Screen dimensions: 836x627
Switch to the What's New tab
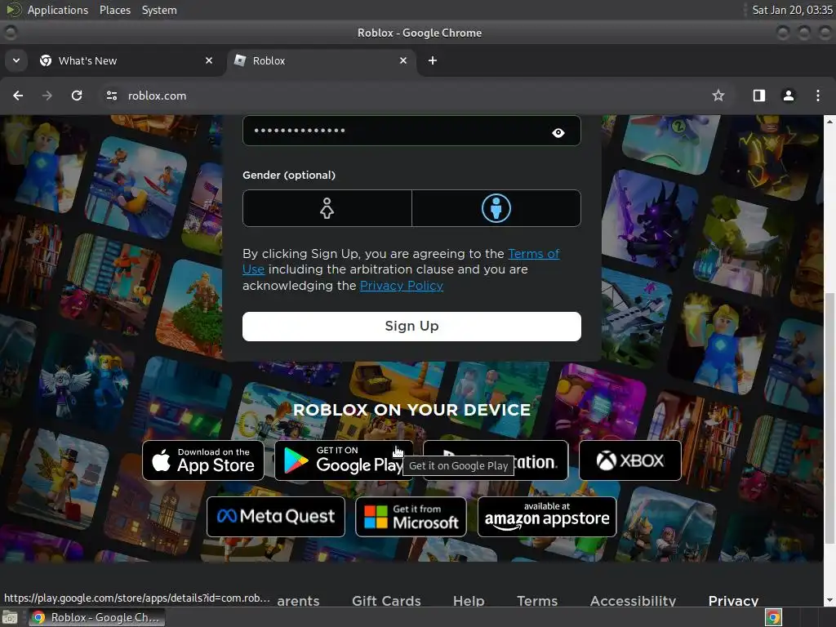(127, 60)
